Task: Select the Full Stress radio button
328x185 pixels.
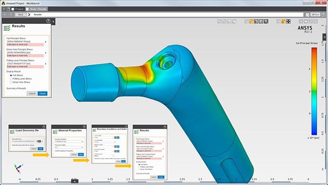Action: (x=11, y=75)
